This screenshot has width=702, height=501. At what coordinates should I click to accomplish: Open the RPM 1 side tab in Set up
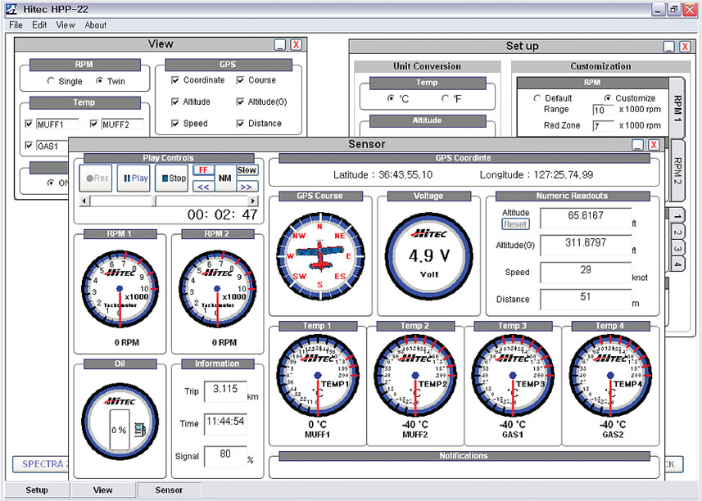tap(677, 108)
